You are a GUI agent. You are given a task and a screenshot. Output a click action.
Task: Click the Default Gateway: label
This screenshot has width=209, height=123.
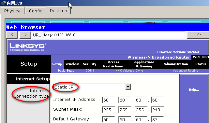click(x=72, y=119)
